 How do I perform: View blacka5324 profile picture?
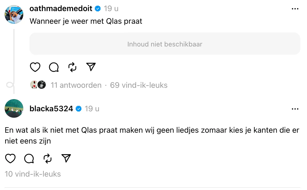pos(14,108)
